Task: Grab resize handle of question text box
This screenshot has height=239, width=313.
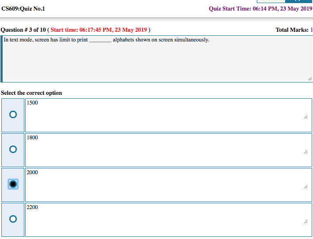Action: (309, 78)
